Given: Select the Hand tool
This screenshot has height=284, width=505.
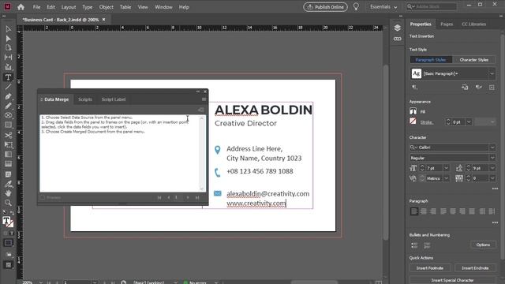Looking at the screenshot, I should pos(9,193).
